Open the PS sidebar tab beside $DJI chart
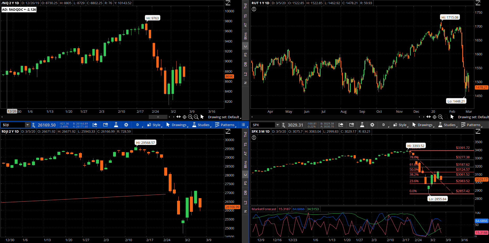489x243 pixels. tap(245, 183)
